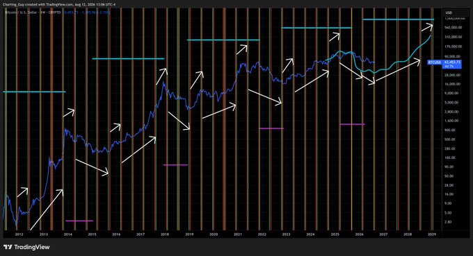Select the 9,000.00 price axis label
The image size is (473, 256).
(x=452, y=93)
